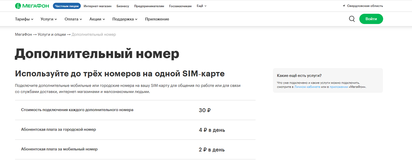This screenshot has width=412, height=166.
Task: Select Абонентская плата за мобильный номер row
Action: tap(135, 150)
